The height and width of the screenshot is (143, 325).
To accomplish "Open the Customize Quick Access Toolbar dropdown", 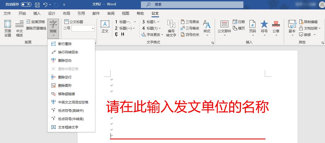I will (x=64, y=4).
